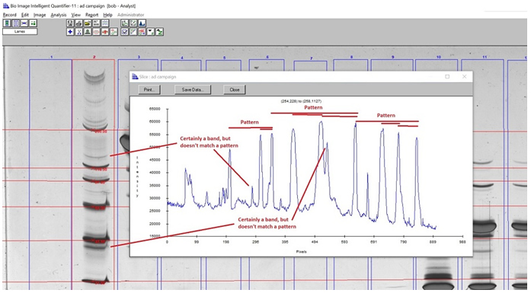Click the slice coordinates text above the graph

point(301,100)
